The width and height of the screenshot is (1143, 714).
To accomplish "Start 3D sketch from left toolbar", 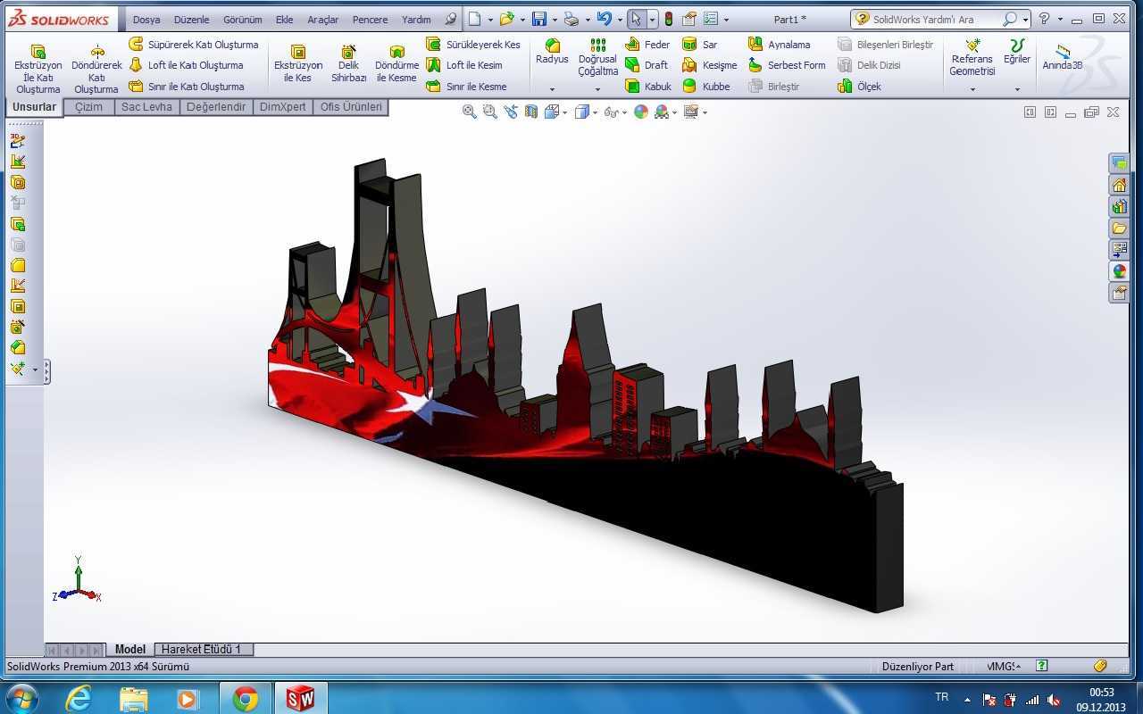I will point(17,141).
